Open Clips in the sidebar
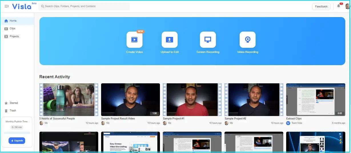The image size is (351, 153). pos(12,28)
